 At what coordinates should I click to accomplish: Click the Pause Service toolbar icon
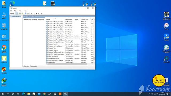click(39, 14)
